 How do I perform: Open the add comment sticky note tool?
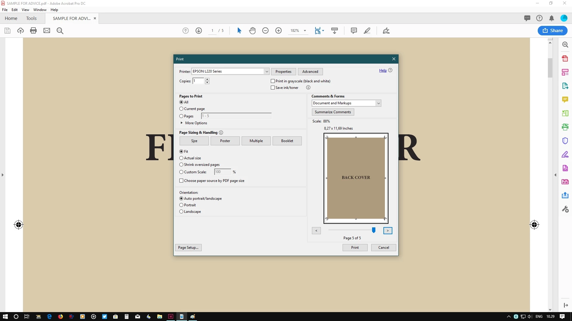[x=354, y=31]
